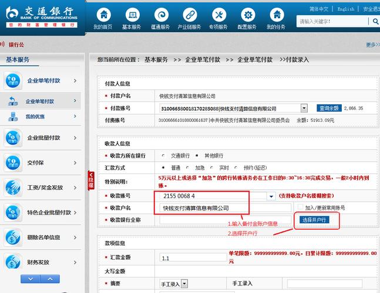Select the 基本服务 sidebar header tab
The width and height of the screenshot is (380, 293).
coord(18,60)
